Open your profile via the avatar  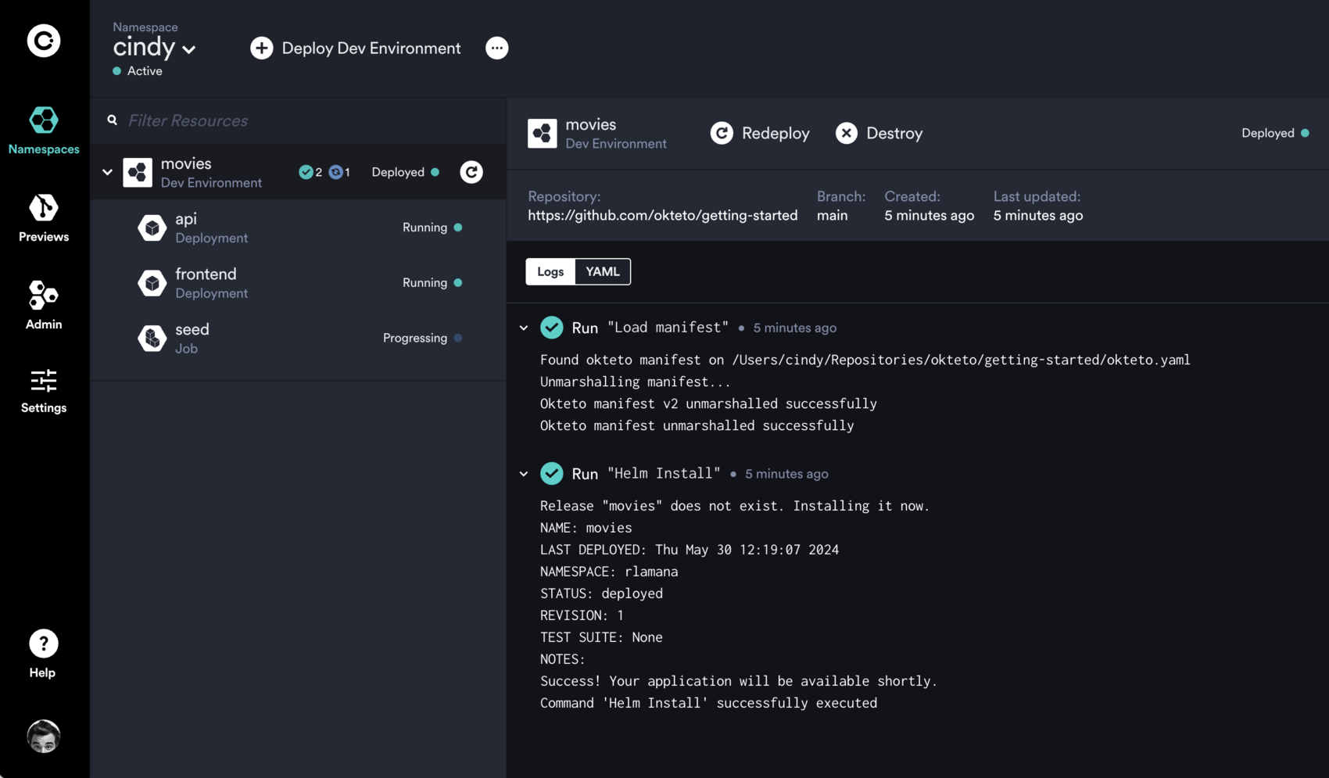(x=43, y=736)
